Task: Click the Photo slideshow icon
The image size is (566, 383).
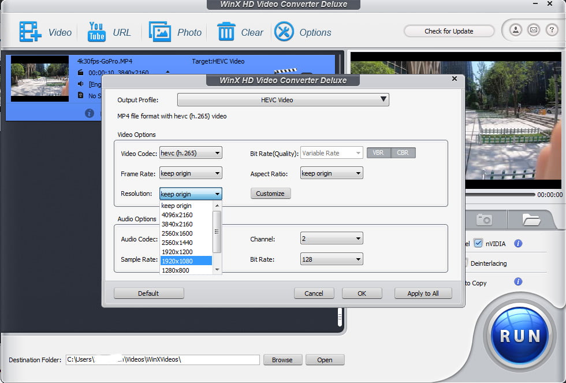Action: point(160,32)
